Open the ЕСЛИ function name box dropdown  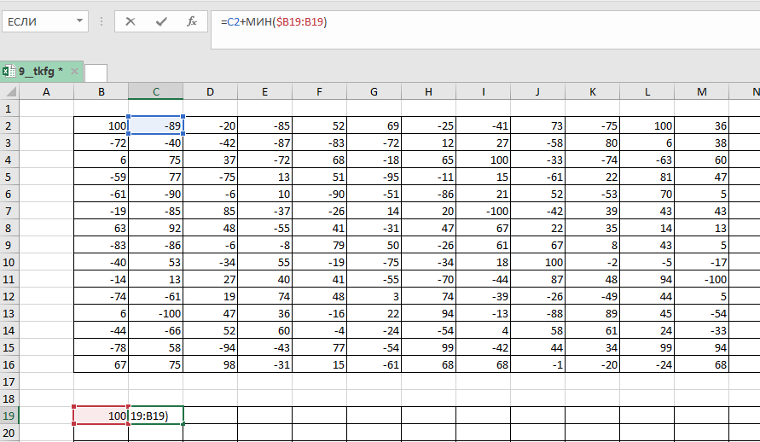[x=80, y=21]
